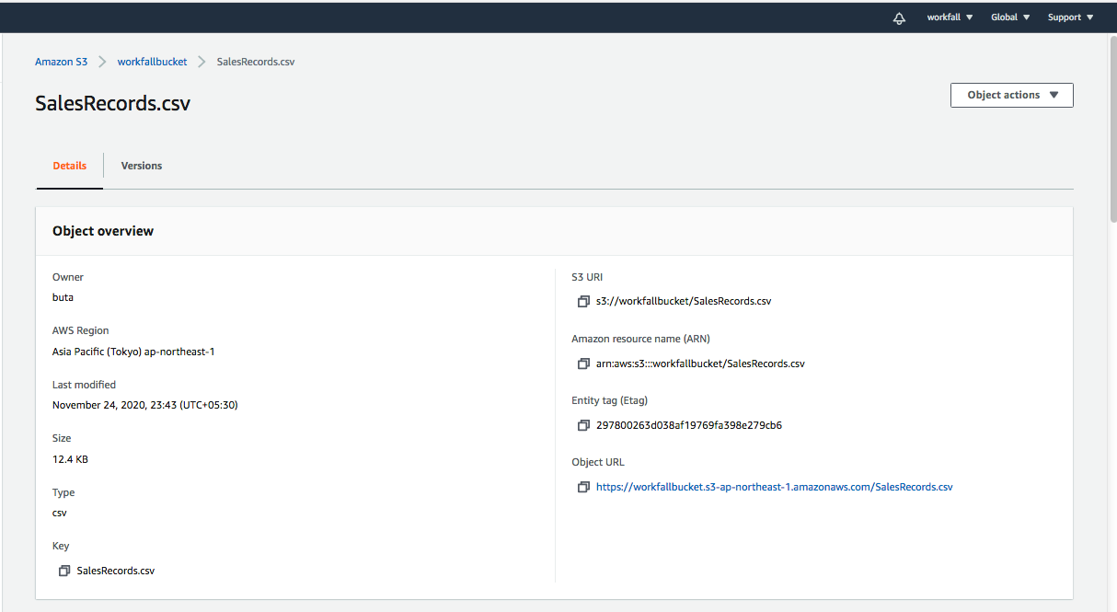Click the SalesRecords.csv page title
This screenshot has height=612, width=1117.
112,103
